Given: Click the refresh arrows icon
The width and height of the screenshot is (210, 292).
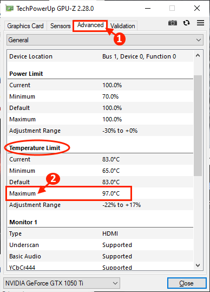Looking at the screenshot, I should (186, 23).
